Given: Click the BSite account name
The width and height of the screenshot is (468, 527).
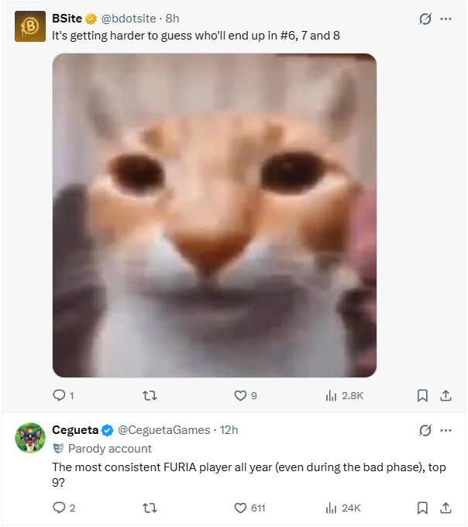Looking at the screenshot, I should [67, 19].
